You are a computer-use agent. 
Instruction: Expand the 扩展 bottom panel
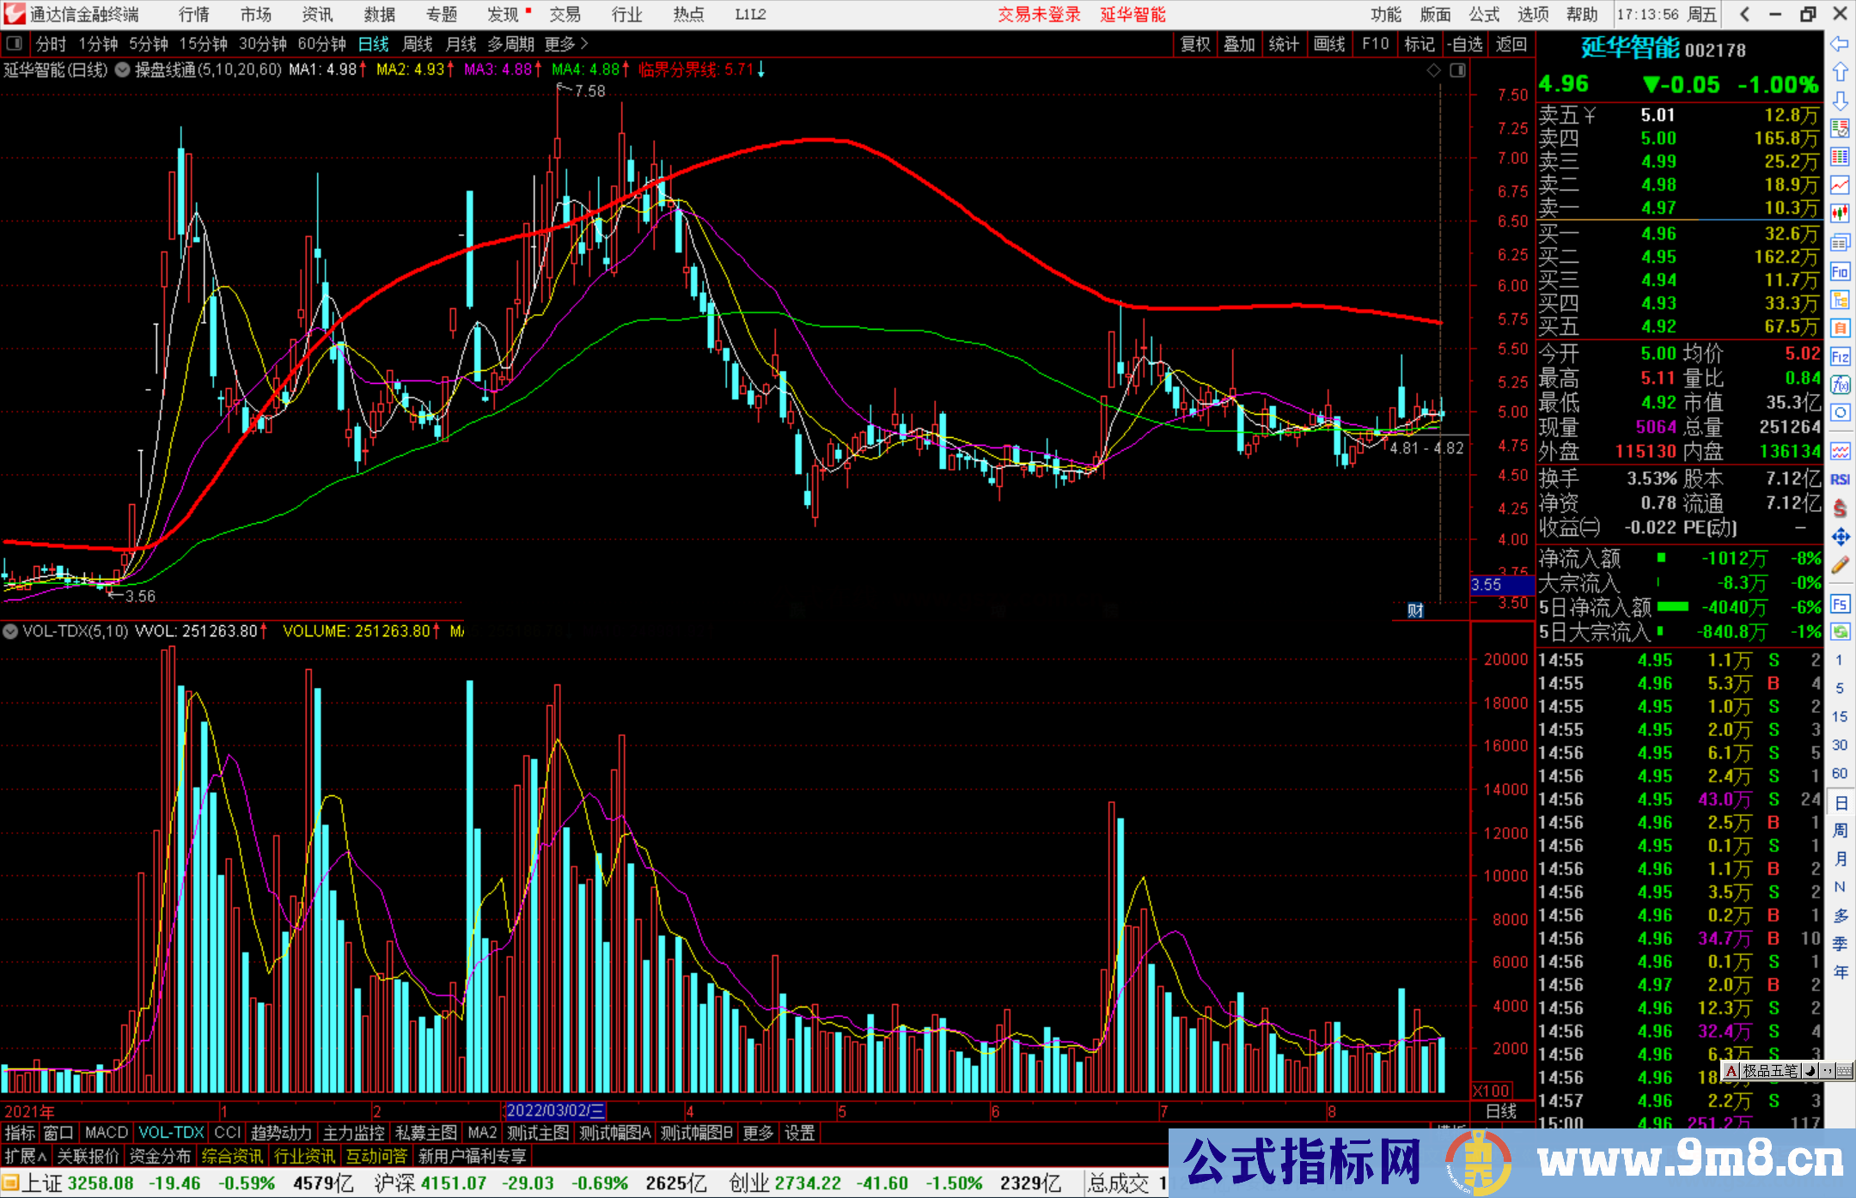(x=25, y=1156)
